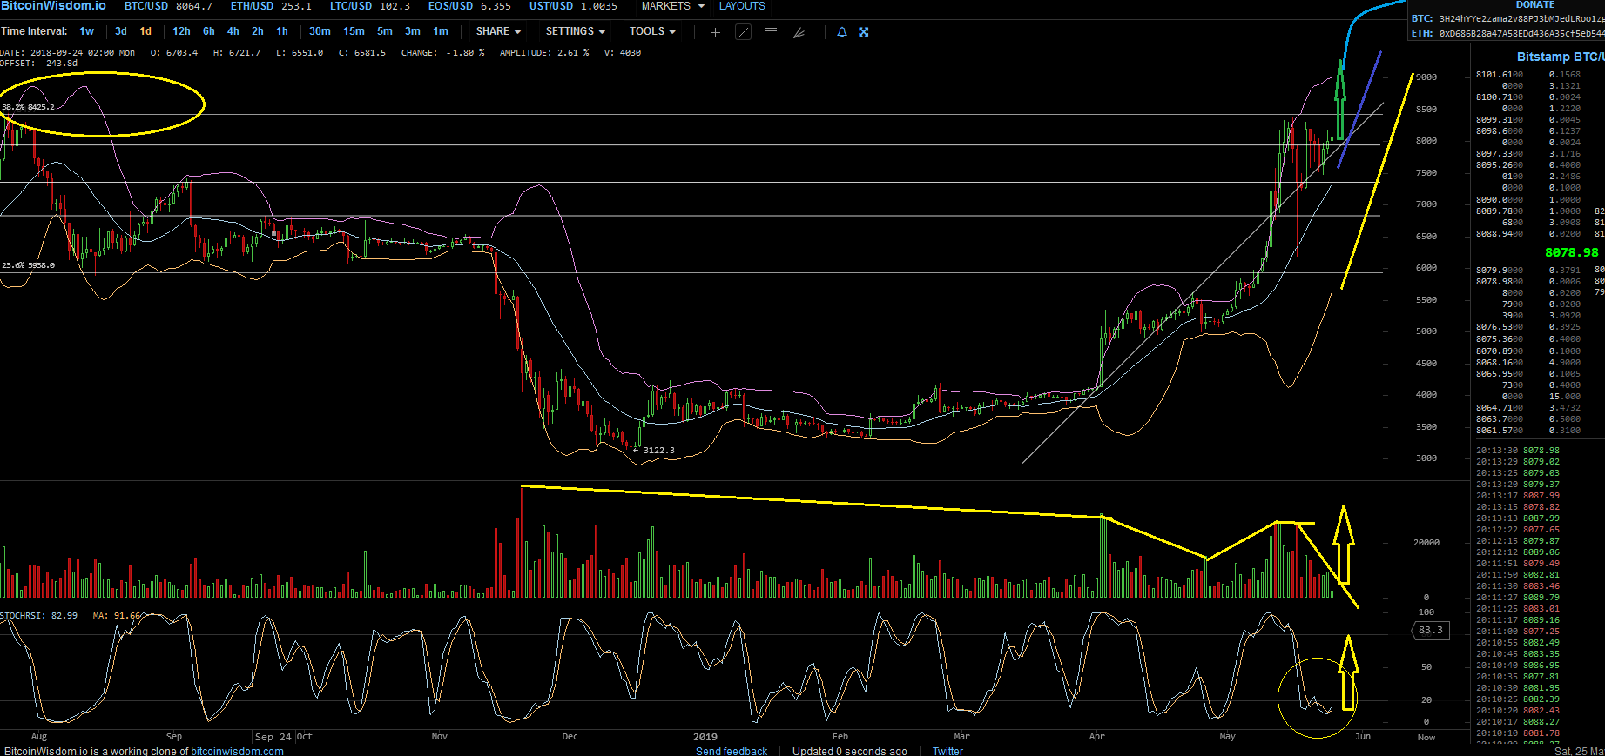
Task: Select the BTC donation address text
Action: pos(1522,18)
